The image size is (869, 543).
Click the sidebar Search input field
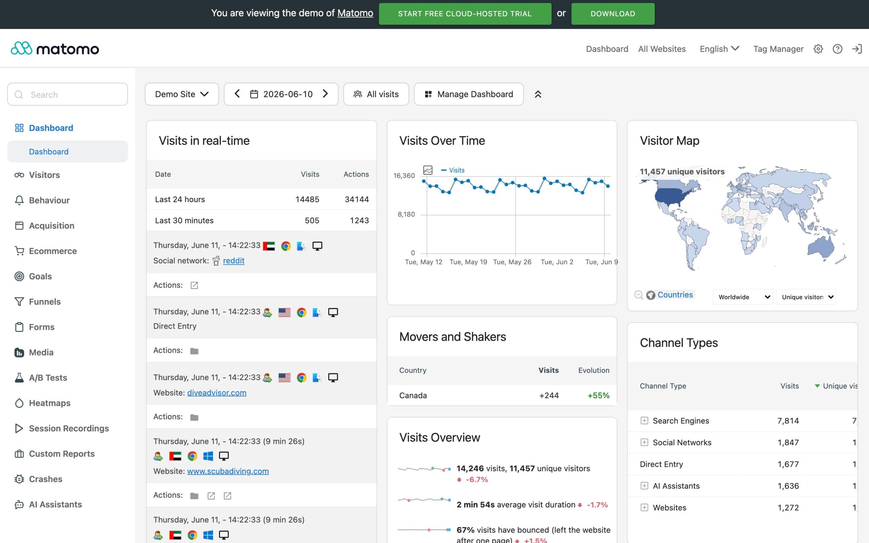pos(68,94)
